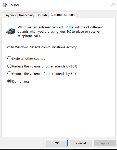This screenshot has height=150, width=117.
Task: Click the 'When Windows detects communications activity' label
Action: click(x=41, y=47)
